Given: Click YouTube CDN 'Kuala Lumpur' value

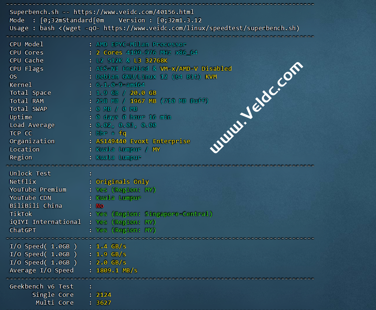Looking at the screenshot, I should pyautogui.click(x=118, y=198).
